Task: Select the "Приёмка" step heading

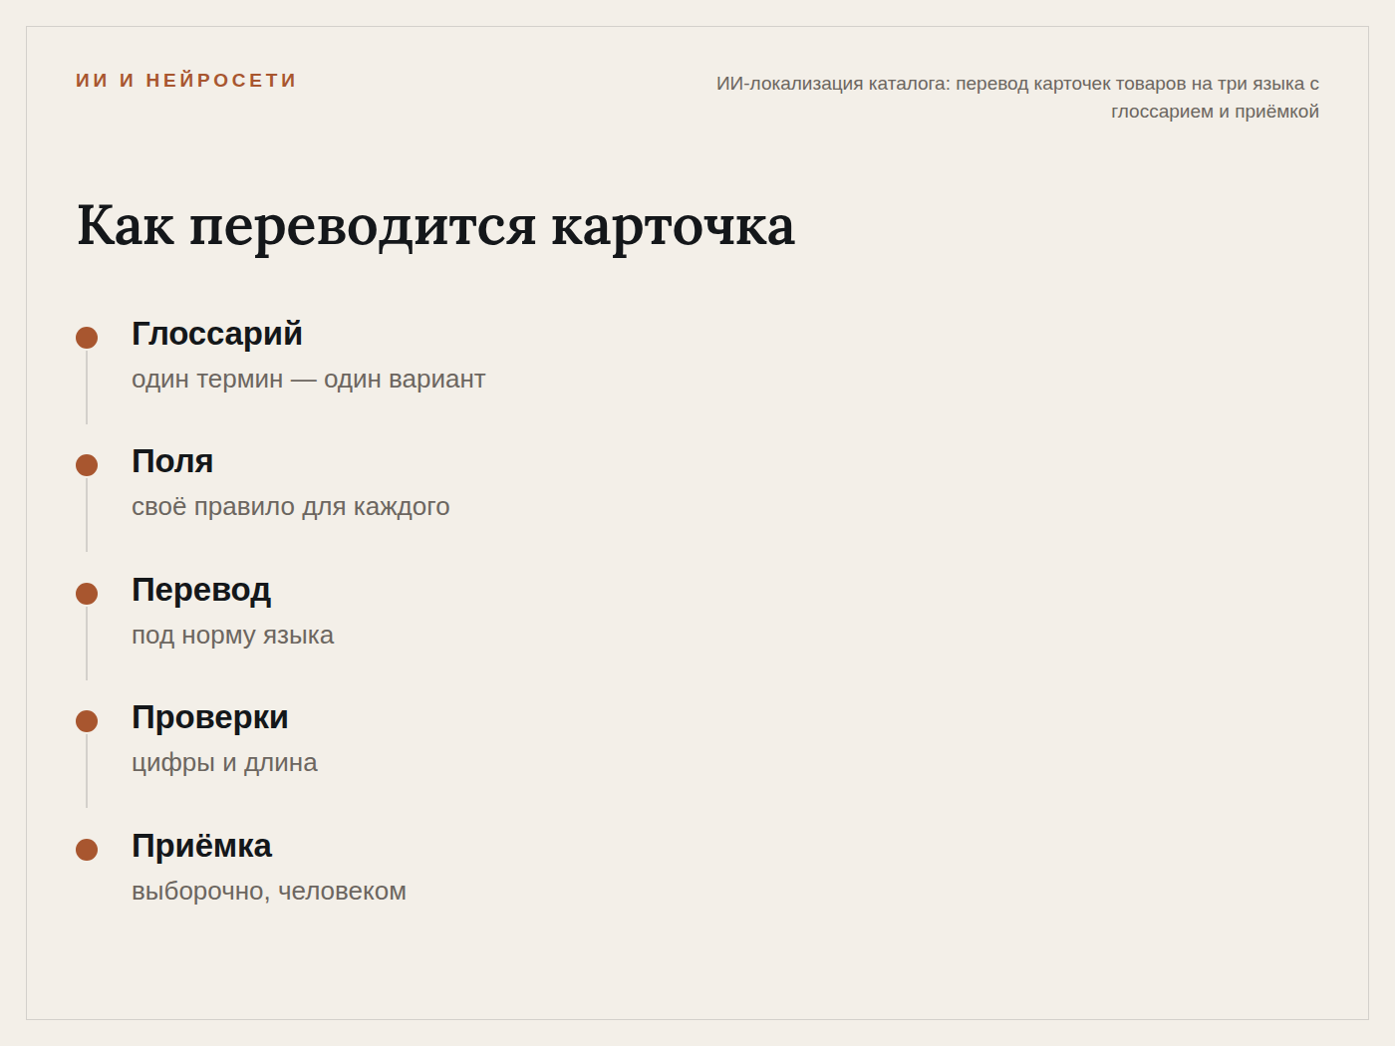Action: 201,846
